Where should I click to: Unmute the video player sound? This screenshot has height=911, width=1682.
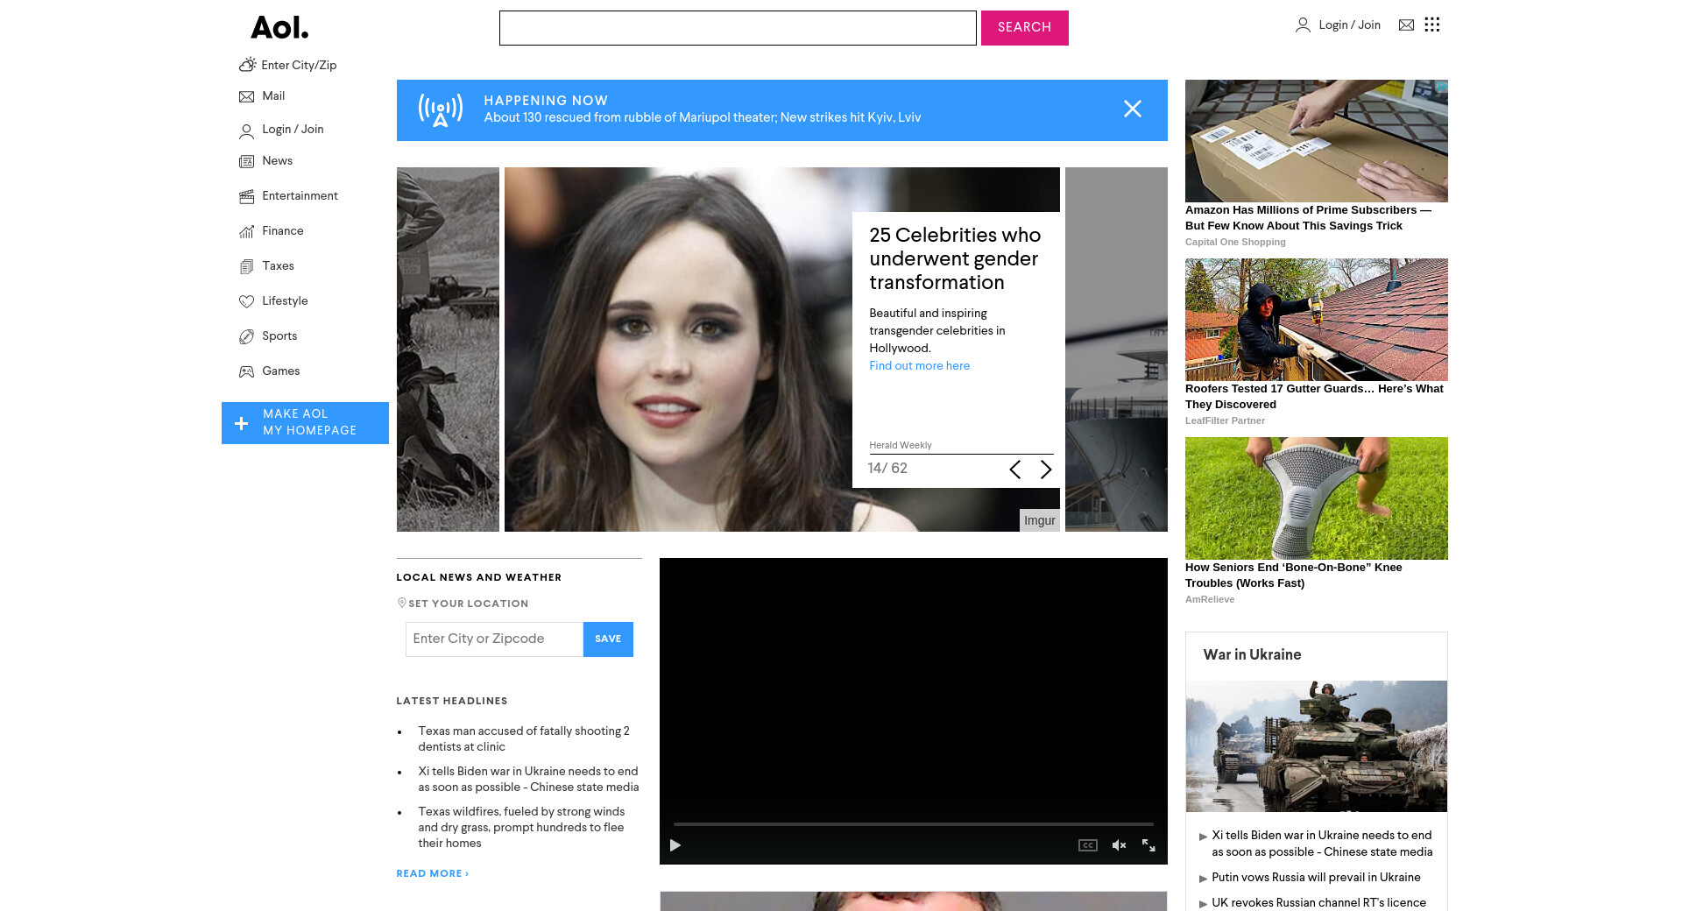pos(1119,845)
